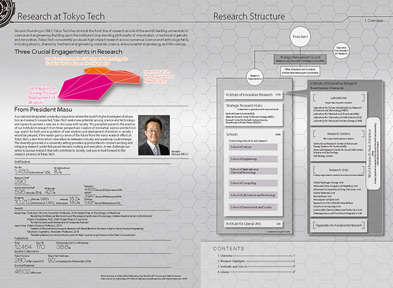The height and width of the screenshot is (288, 393).
Task: Click the patent income figure '280'
Action: [x=20, y=260]
